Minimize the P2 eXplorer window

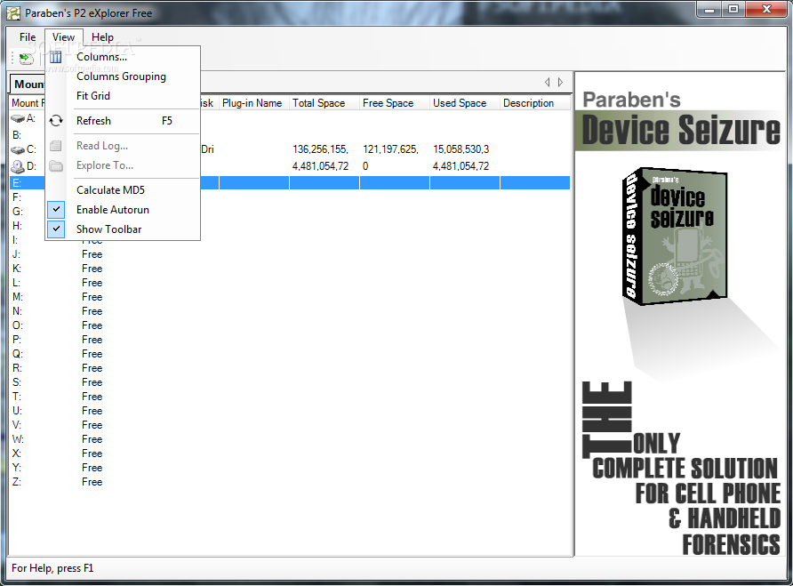coord(709,9)
